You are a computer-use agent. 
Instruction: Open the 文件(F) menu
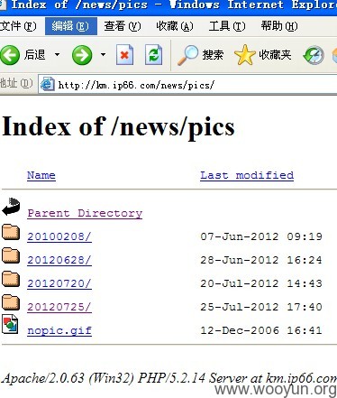pyautogui.click(x=18, y=26)
